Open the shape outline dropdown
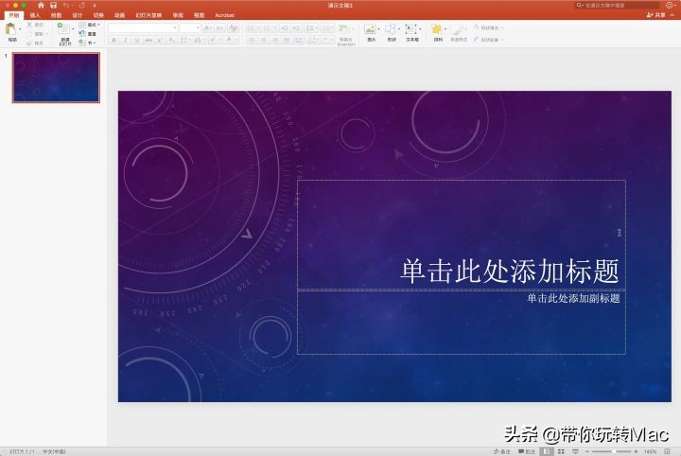Screen dimensions: 681x456 [489, 40]
